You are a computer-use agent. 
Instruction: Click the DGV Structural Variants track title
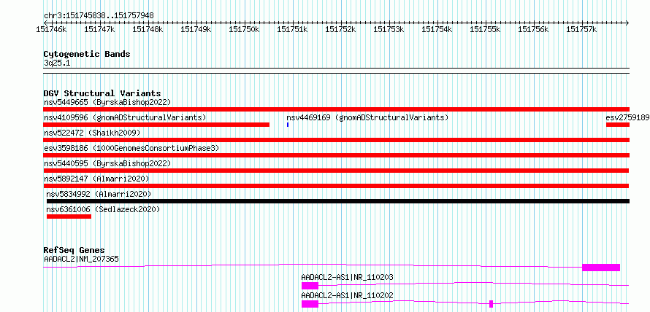tap(102, 93)
